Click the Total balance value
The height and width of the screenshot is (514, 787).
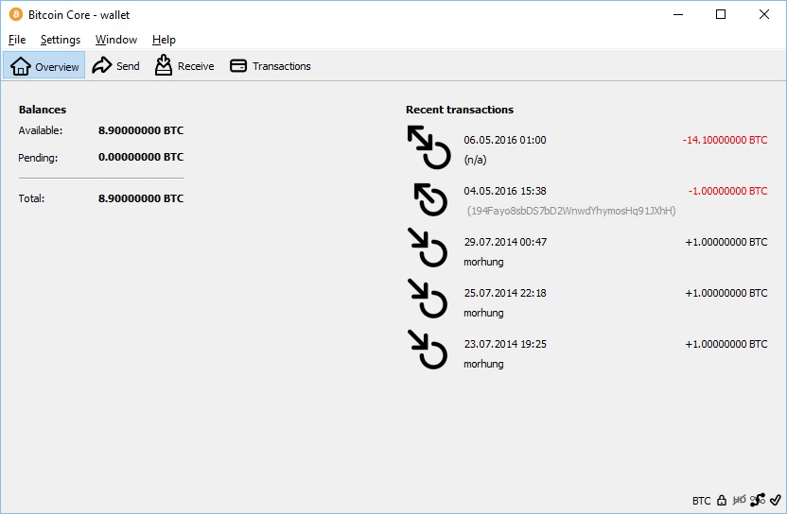pyautogui.click(x=141, y=198)
